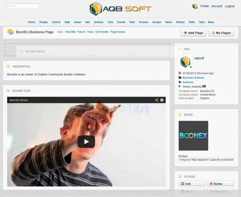
Task: Click the Description block icon
Action: (8, 66)
